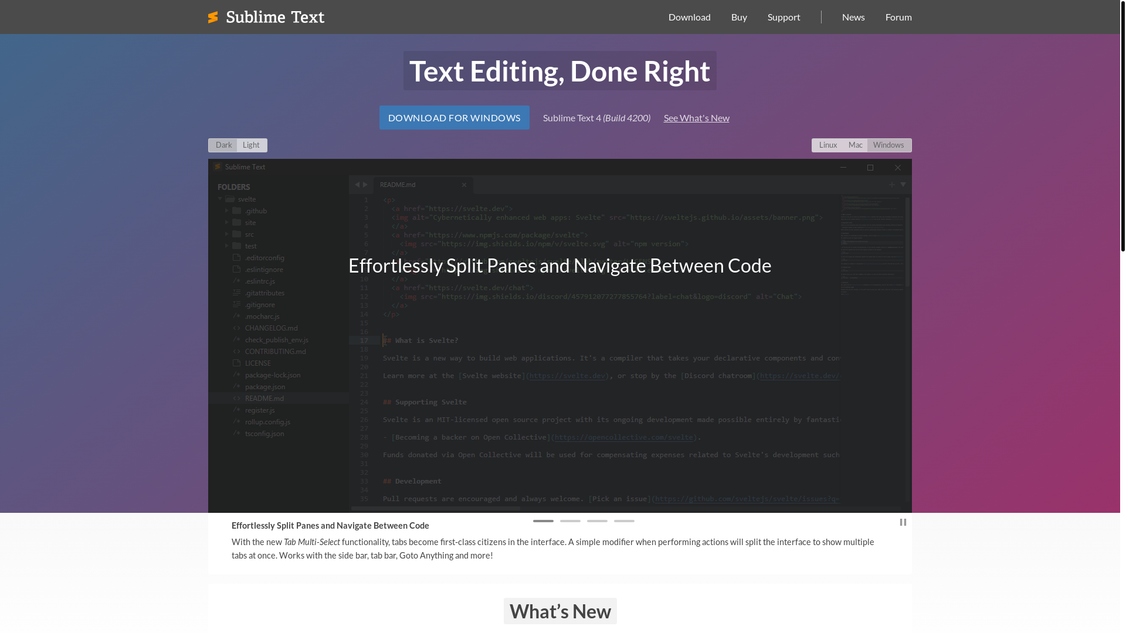Image resolution: width=1126 pixels, height=633 pixels.
Task: Show the Windows screenshot version
Action: [x=888, y=145]
